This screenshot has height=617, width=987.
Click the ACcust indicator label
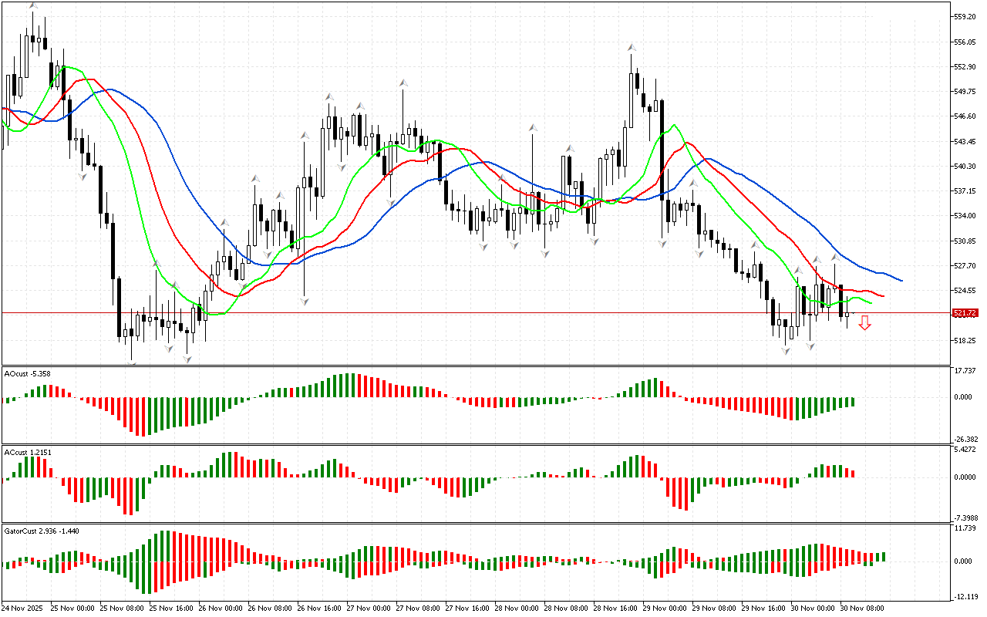click(x=28, y=452)
